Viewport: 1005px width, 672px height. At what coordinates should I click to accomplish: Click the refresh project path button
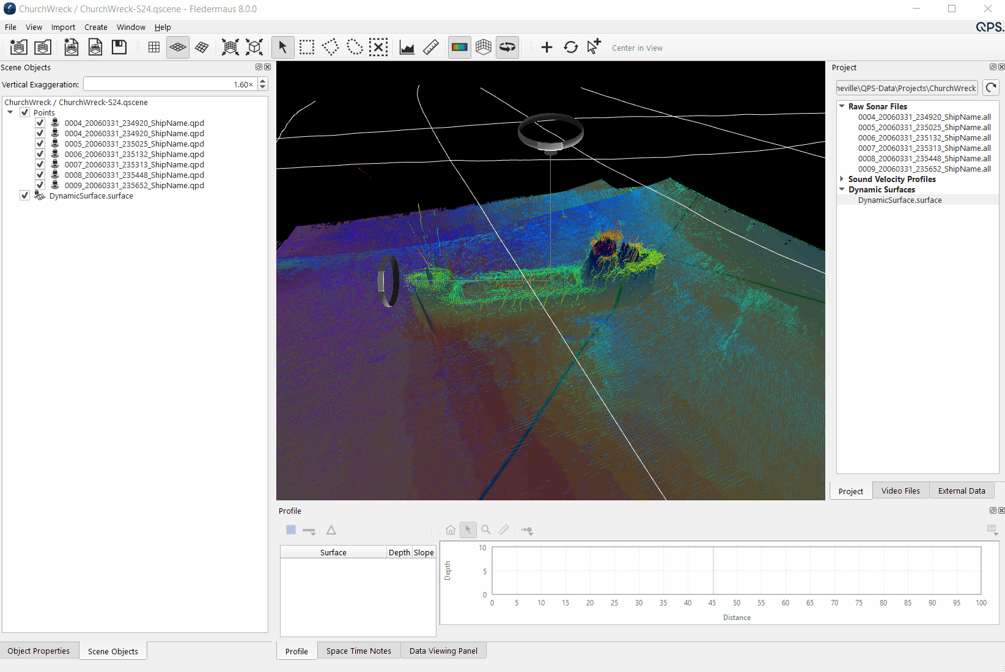(x=991, y=88)
